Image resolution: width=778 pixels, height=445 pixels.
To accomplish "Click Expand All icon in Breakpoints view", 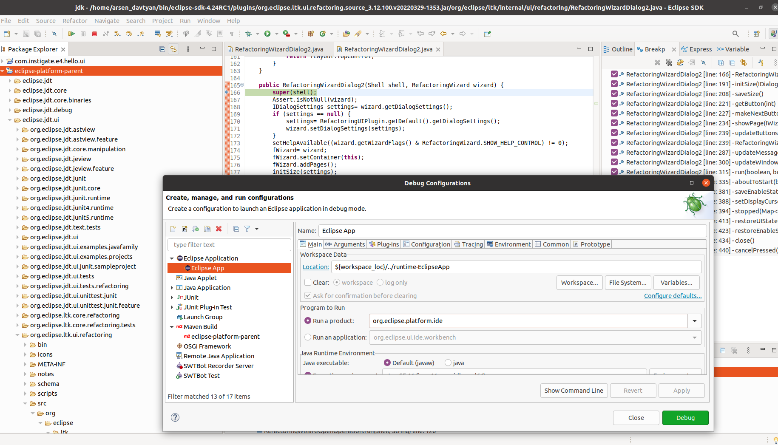I will [721, 62].
